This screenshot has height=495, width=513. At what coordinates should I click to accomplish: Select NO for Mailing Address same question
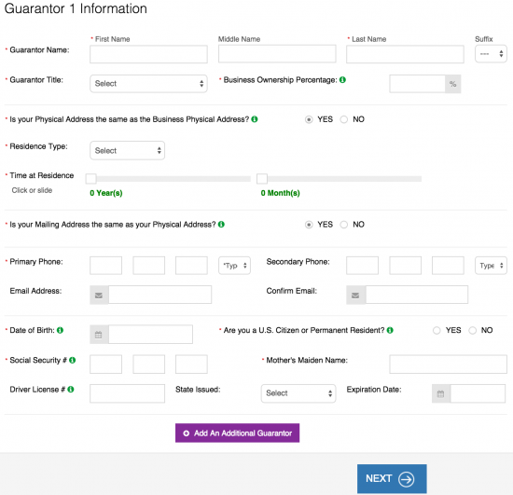344,225
